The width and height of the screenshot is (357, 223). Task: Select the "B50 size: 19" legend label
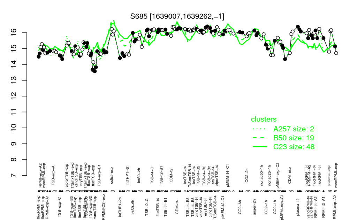click(293, 138)
